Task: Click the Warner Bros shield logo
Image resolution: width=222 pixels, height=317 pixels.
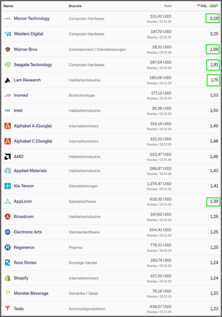Action: click(7, 49)
